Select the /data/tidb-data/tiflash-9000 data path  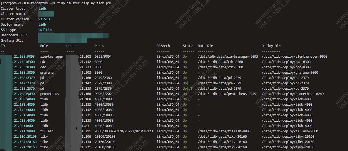225,131
